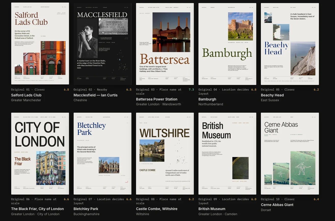Image resolution: width=335 pixels, height=221 pixels.
Task: Open the City of London poster thumbnail
Action: coord(40,154)
